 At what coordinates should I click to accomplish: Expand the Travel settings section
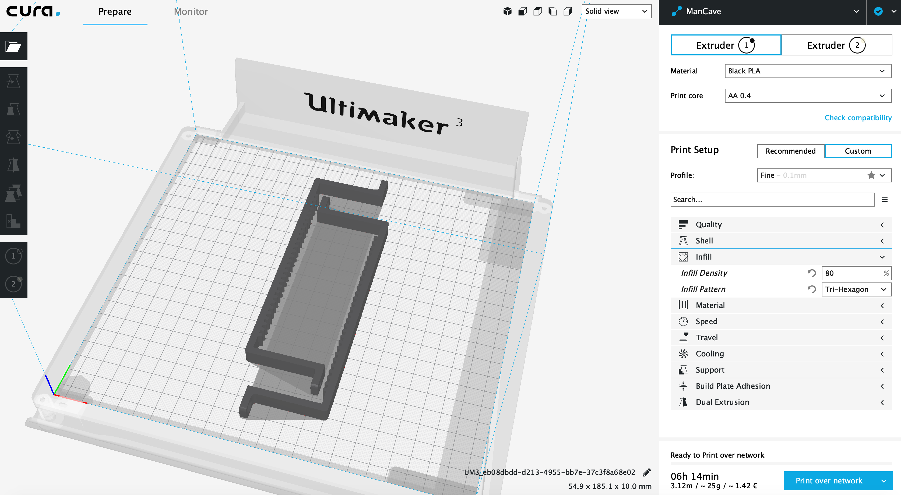click(x=781, y=338)
